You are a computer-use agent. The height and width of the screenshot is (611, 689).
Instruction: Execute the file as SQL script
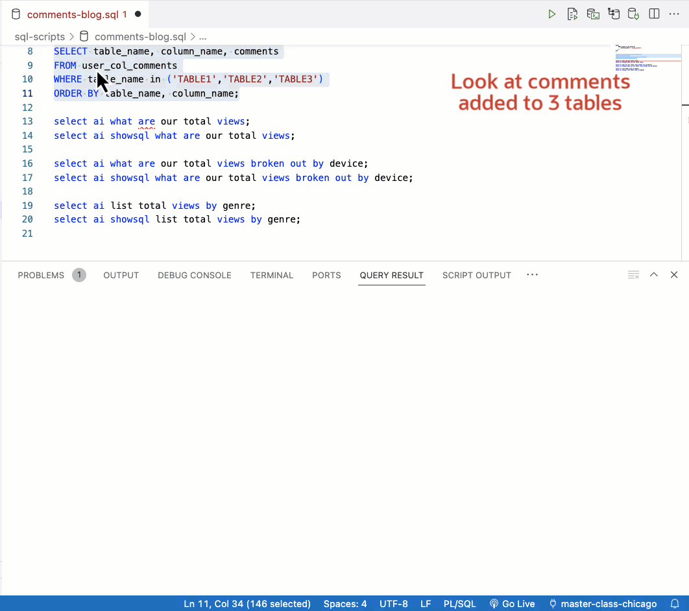coord(573,13)
